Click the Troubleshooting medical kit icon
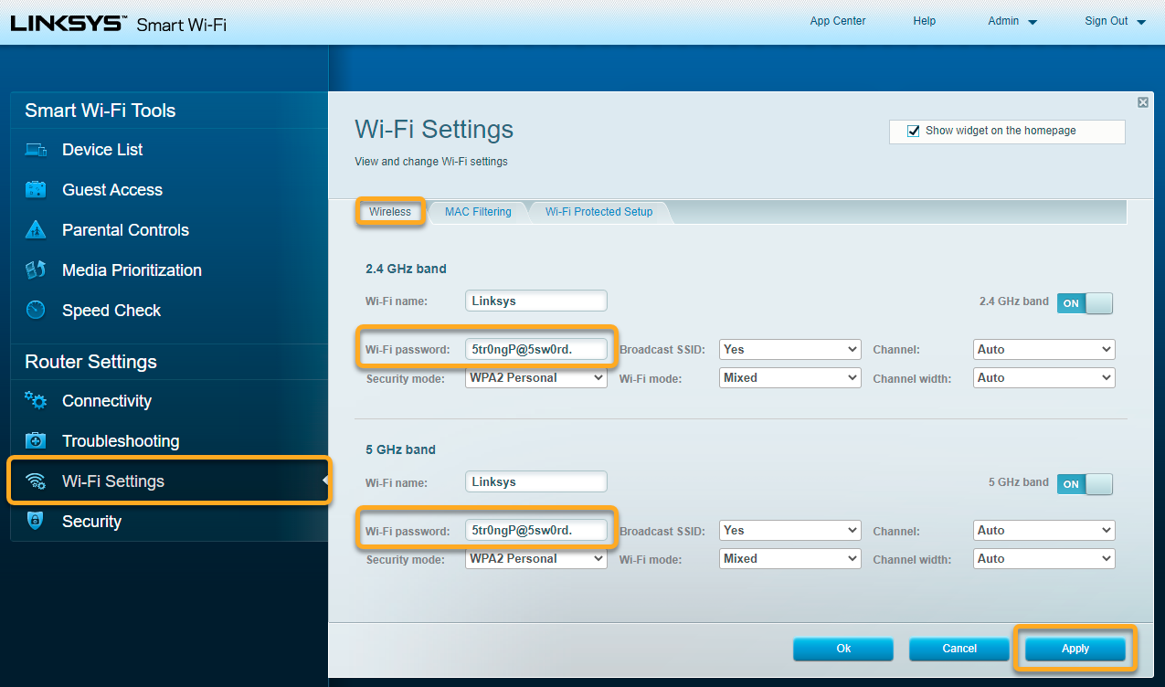Image resolution: width=1165 pixels, height=687 pixels. tap(36, 441)
